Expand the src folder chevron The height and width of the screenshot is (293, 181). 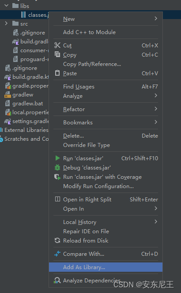click(x=6, y=23)
